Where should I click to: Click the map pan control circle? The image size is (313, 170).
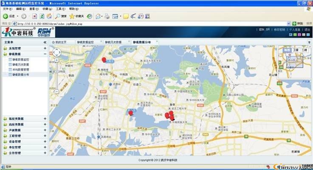(56, 53)
